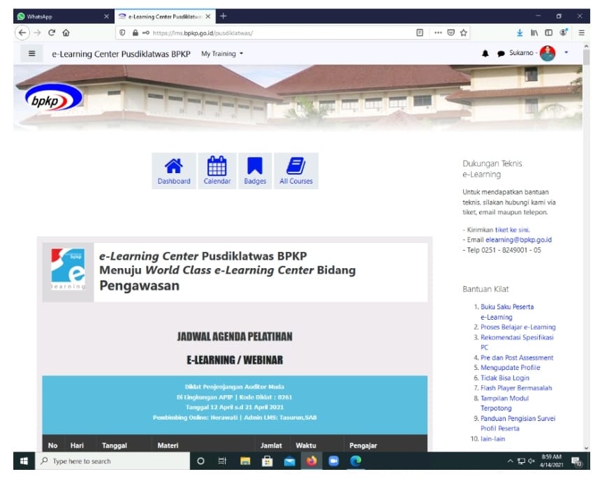Screen dimensions: 607x481
Task: Open the Firefox page actions ellipsis menu
Action: point(438,32)
